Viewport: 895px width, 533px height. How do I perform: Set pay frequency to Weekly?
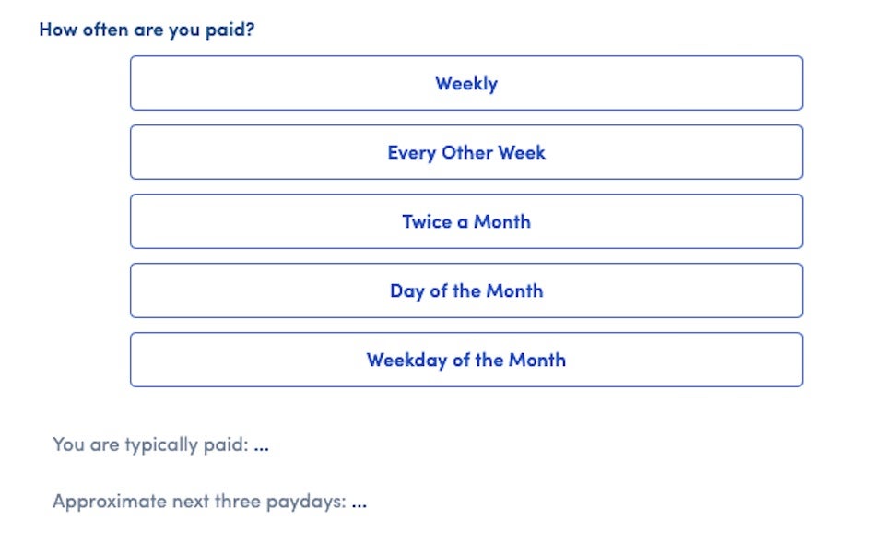pos(465,83)
